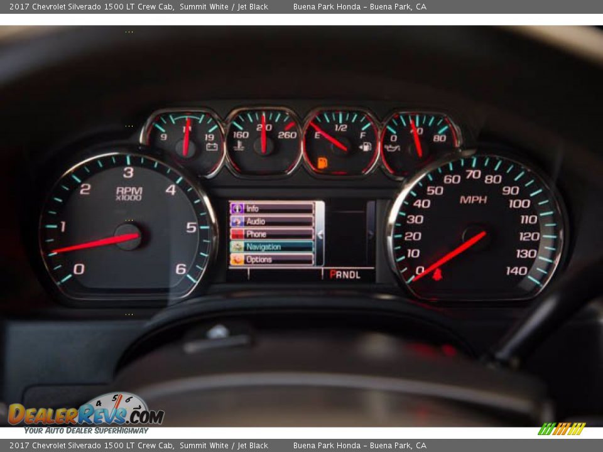The width and height of the screenshot is (603, 452).
Task: Click the MPH label on speedometer
Action: click(473, 200)
